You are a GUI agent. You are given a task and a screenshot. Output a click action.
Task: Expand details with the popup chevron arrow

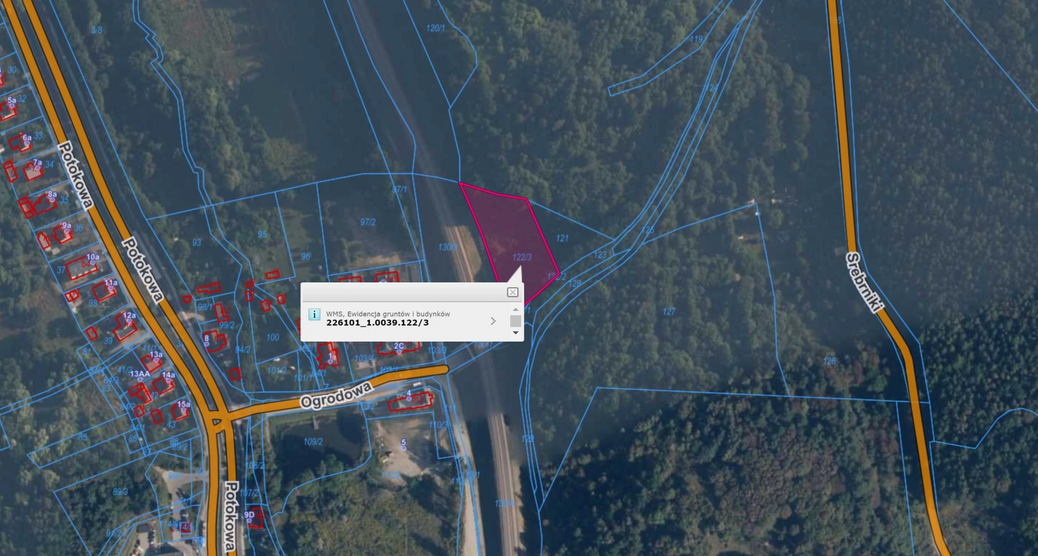(x=493, y=321)
